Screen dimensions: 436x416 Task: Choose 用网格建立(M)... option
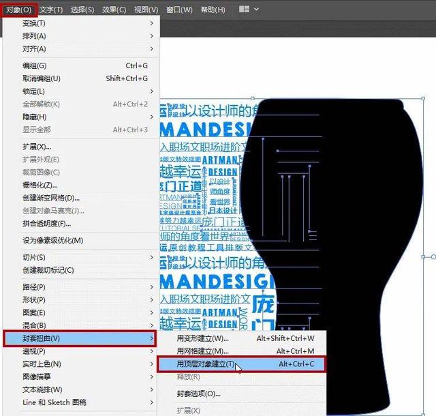(242, 351)
